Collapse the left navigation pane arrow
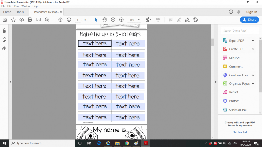 point(10,82)
